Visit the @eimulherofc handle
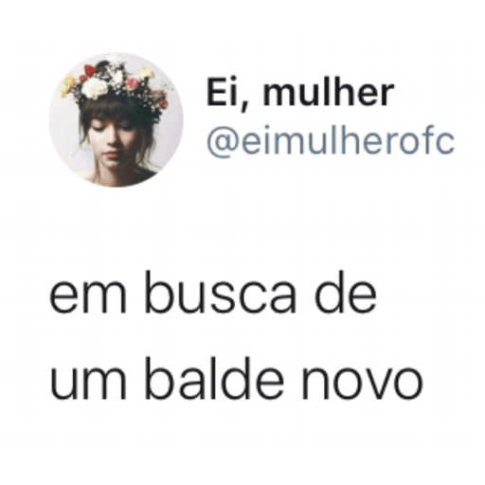This screenshot has height=485, width=485. (x=331, y=142)
